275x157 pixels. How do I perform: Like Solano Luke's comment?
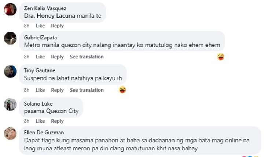pos(40,121)
